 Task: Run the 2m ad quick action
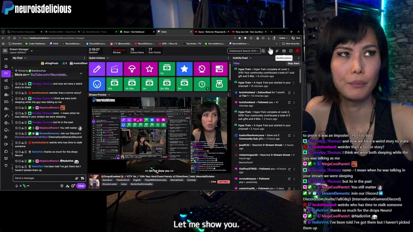[x=149, y=84]
